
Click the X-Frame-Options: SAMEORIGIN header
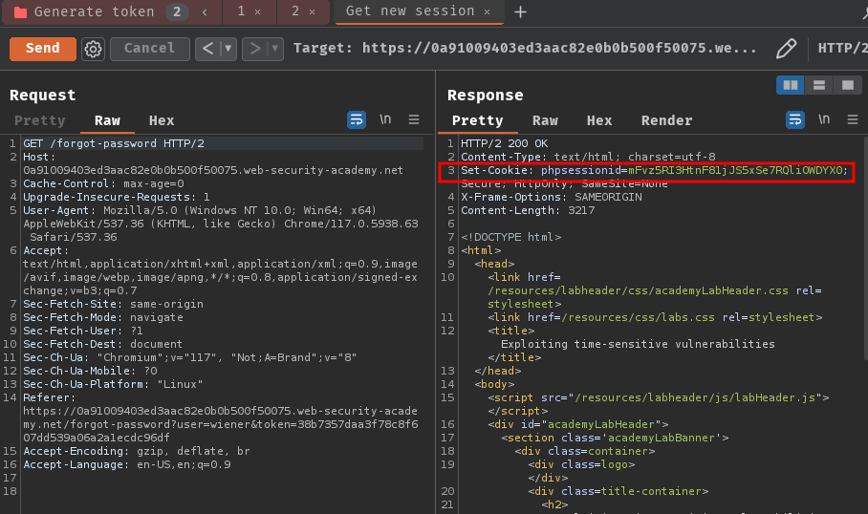552,197
